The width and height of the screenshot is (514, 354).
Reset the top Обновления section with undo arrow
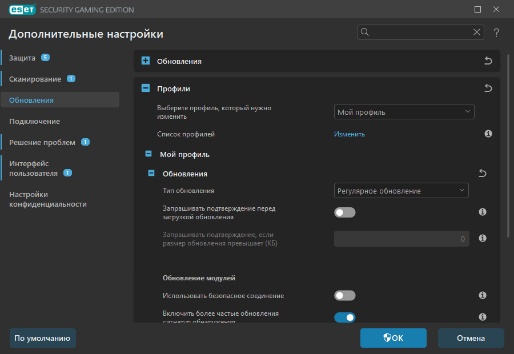pos(488,61)
